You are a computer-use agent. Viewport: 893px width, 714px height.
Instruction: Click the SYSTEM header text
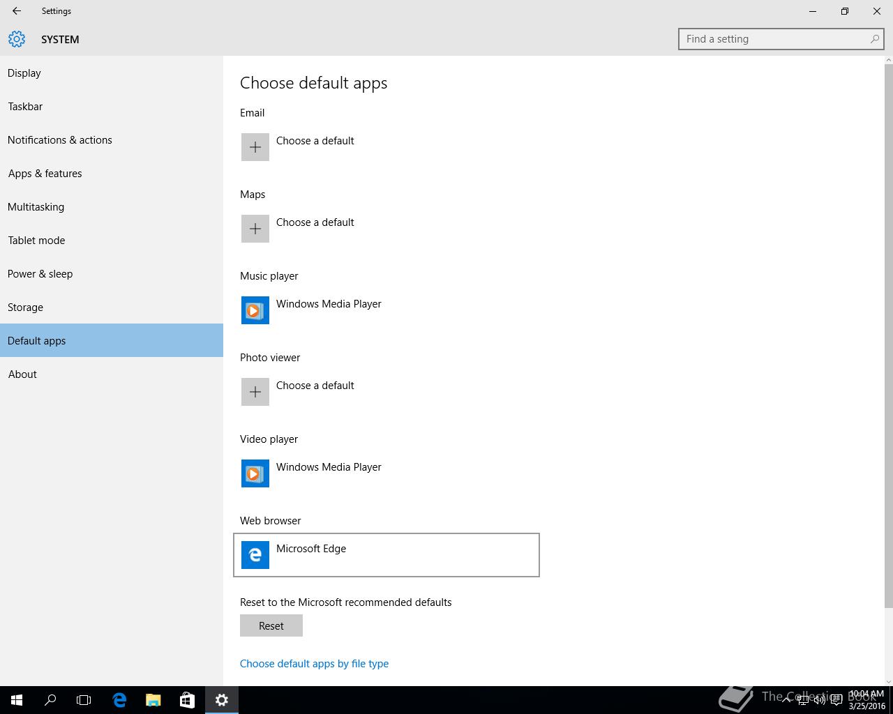(60, 39)
